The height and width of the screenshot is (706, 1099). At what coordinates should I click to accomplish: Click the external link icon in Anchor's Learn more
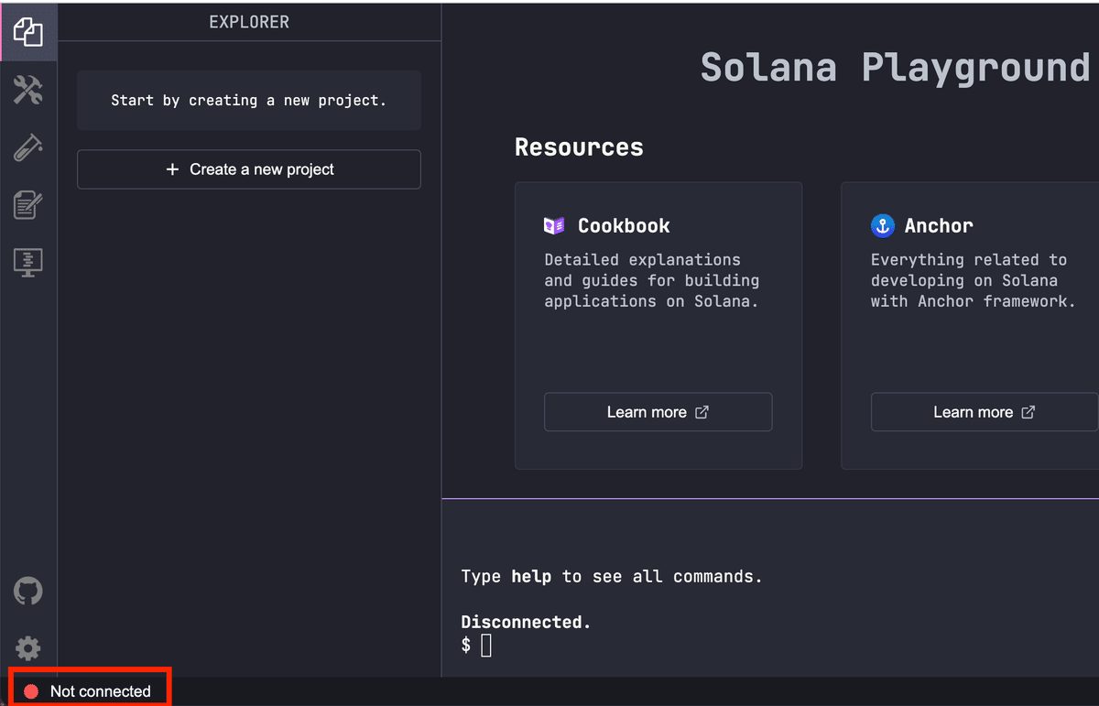tap(1028, 412)
